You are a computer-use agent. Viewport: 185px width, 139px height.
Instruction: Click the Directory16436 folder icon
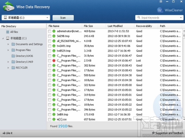pyautogui.click(x=13, y=56)
